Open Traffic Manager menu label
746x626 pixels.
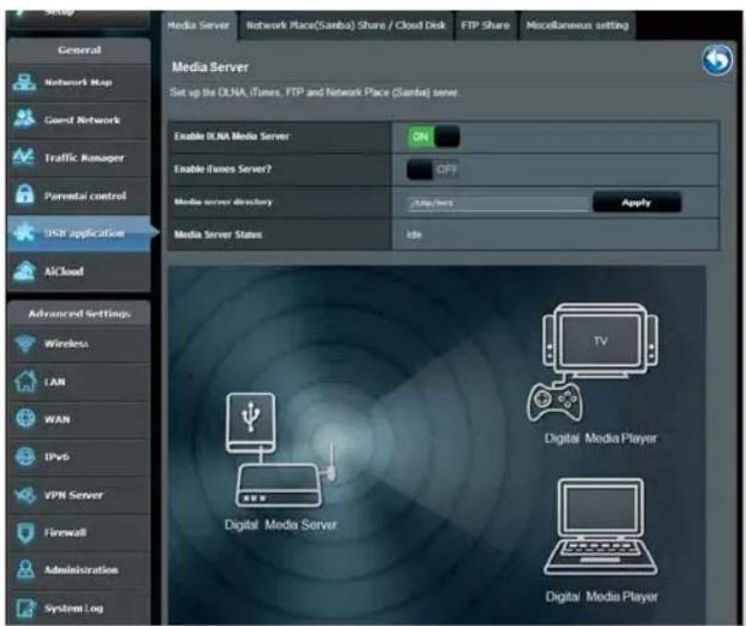[84, 158]
